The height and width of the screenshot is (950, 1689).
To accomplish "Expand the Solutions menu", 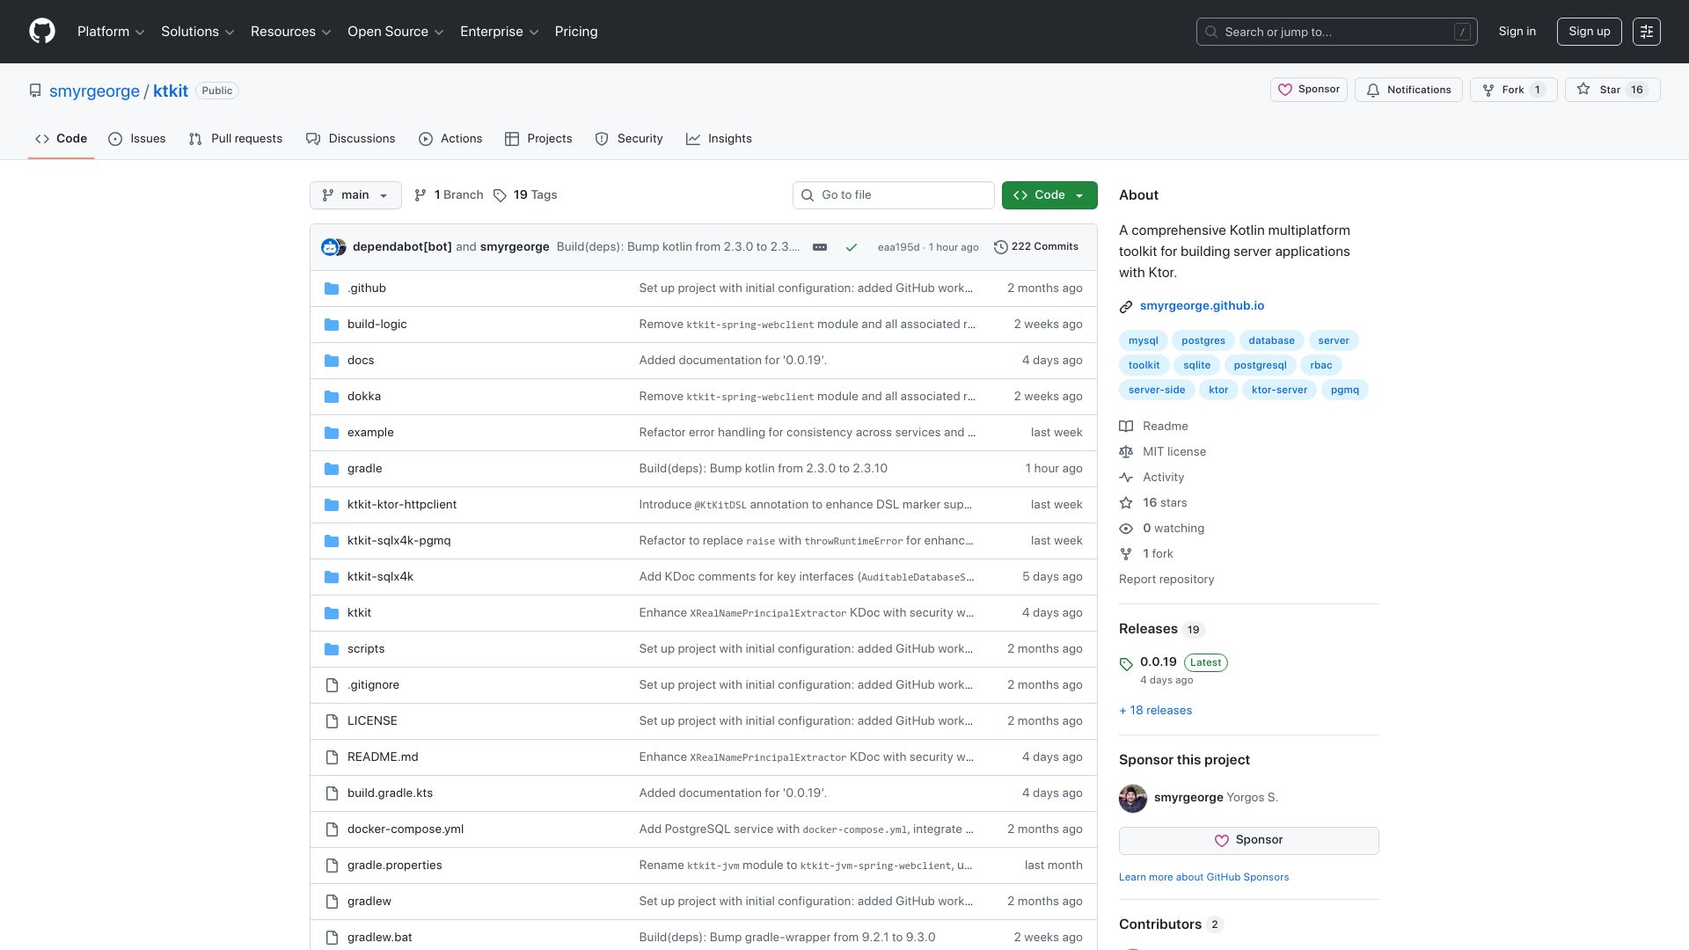I will coord(198,32).
